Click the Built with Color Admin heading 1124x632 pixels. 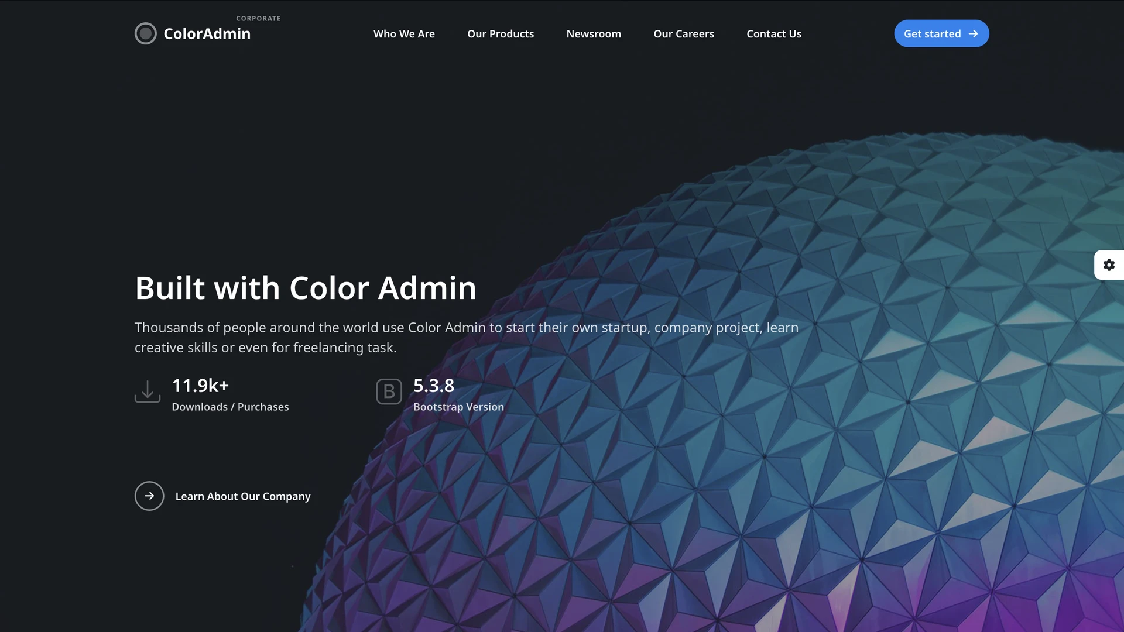click(306, 288)
